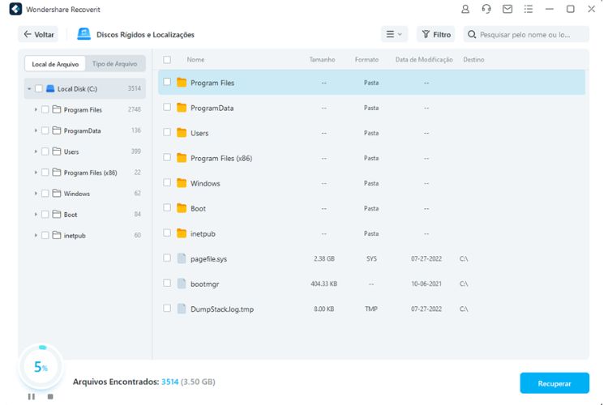Check the select-all checkbox in header
This screenshot has height=405, width=608.
pos(167,60)
